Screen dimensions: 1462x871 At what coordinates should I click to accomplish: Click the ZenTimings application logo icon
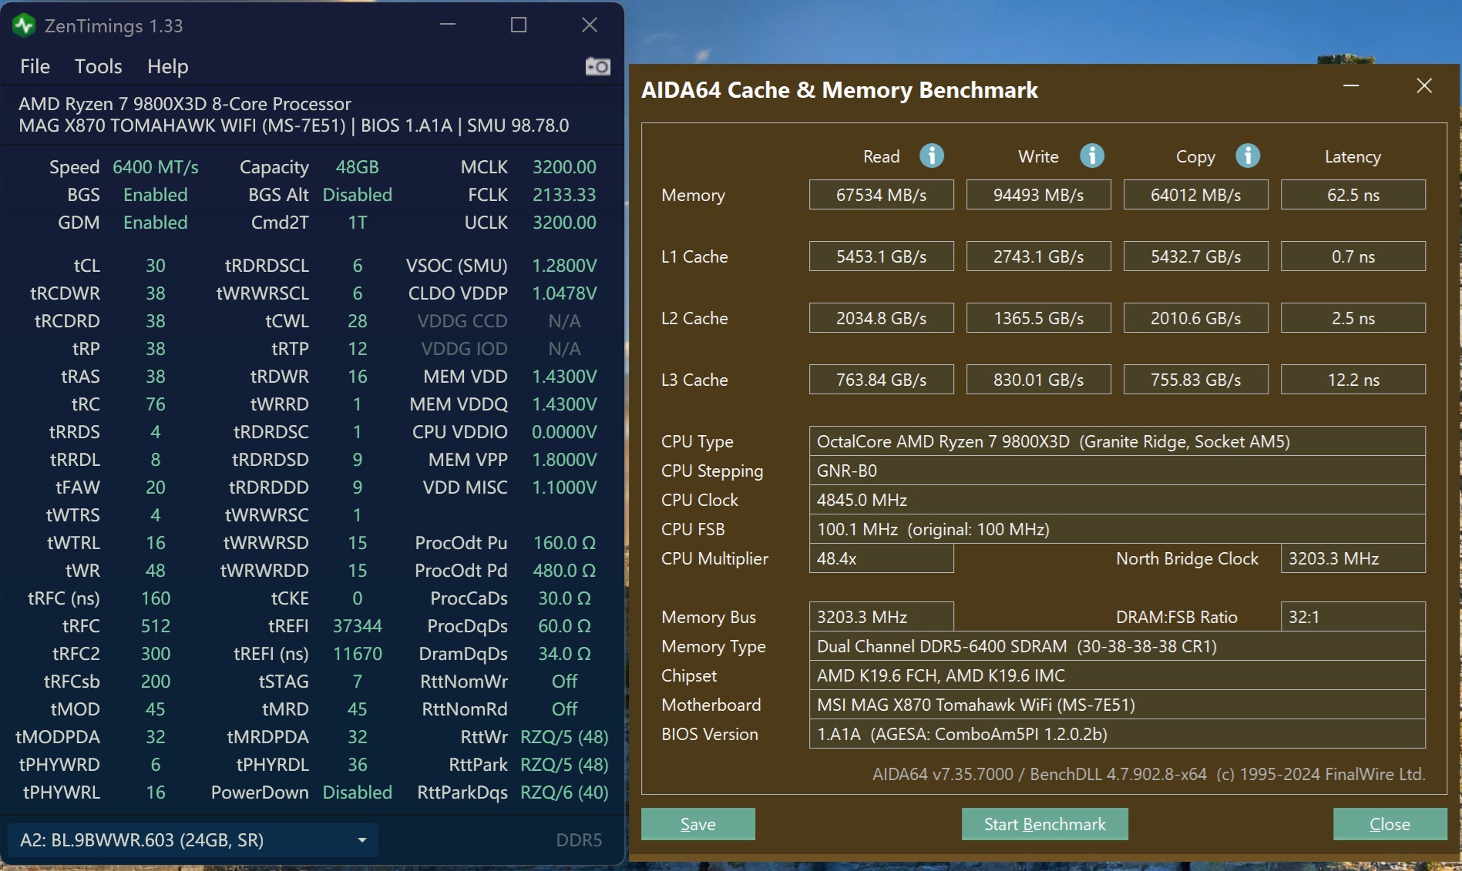[x=24, y=25]
